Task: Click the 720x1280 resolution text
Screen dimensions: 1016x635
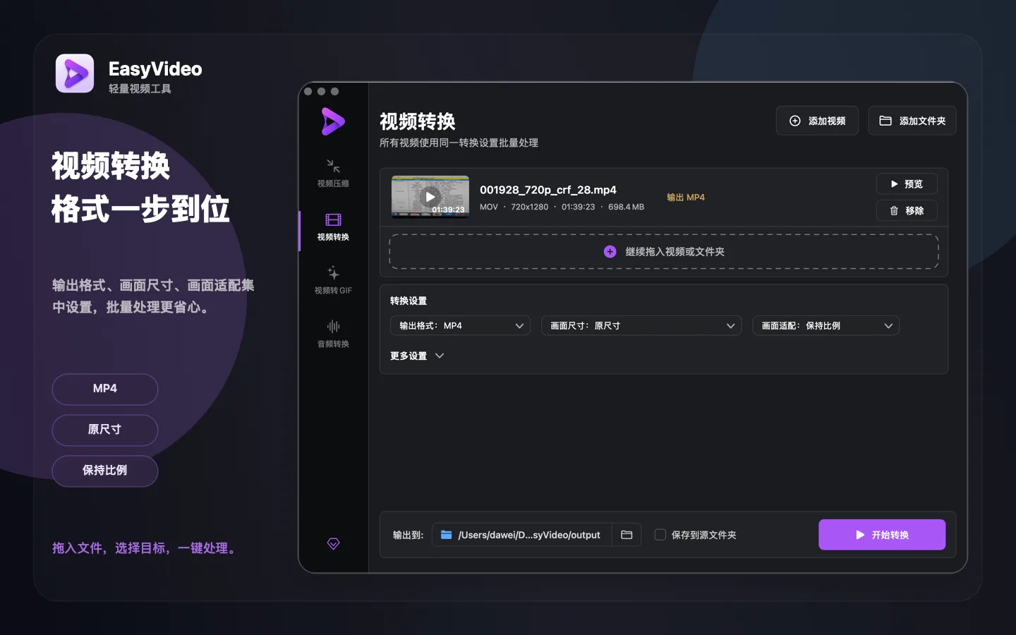Action: [529, 207]
